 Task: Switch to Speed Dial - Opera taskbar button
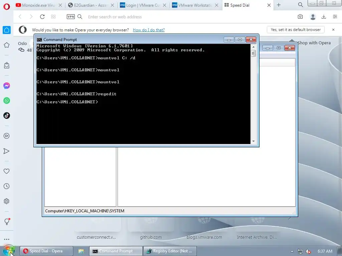pos(46,251)
